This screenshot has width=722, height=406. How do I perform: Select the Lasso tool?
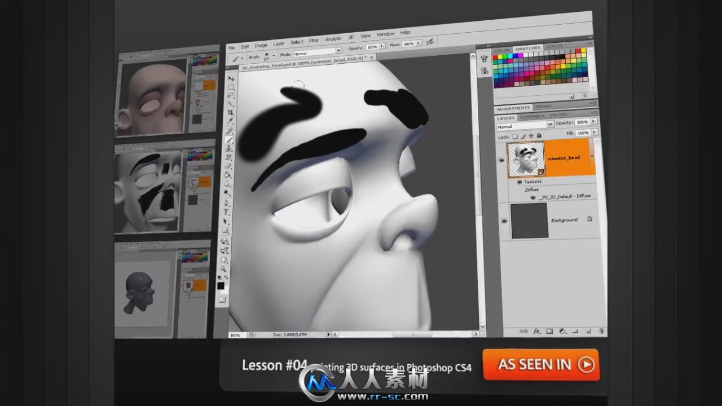(x=230, y=95)
